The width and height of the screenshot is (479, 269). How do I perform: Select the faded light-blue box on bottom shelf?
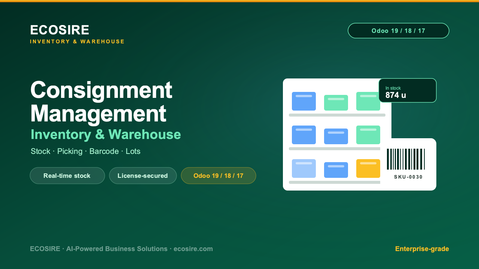(304, 168)
